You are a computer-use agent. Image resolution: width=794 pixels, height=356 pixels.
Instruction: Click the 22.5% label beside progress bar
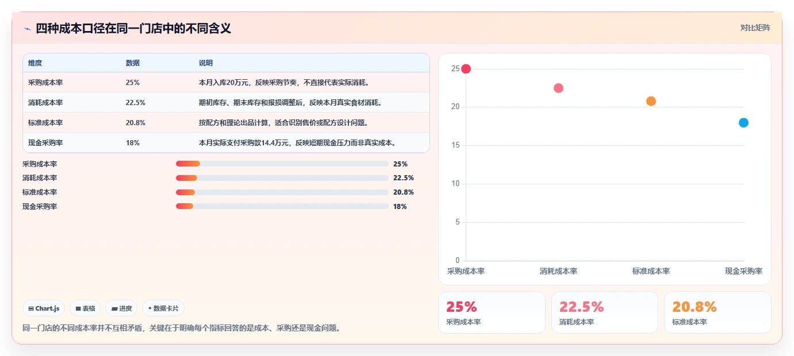(404, 178)
